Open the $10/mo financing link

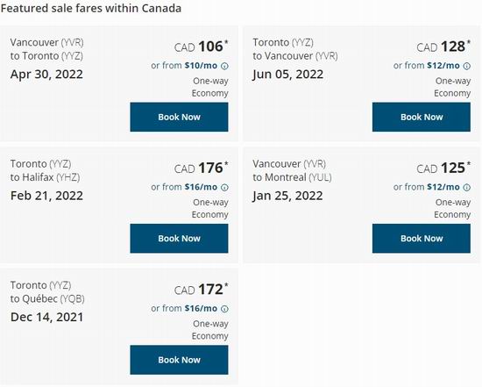tap(201, 66)
